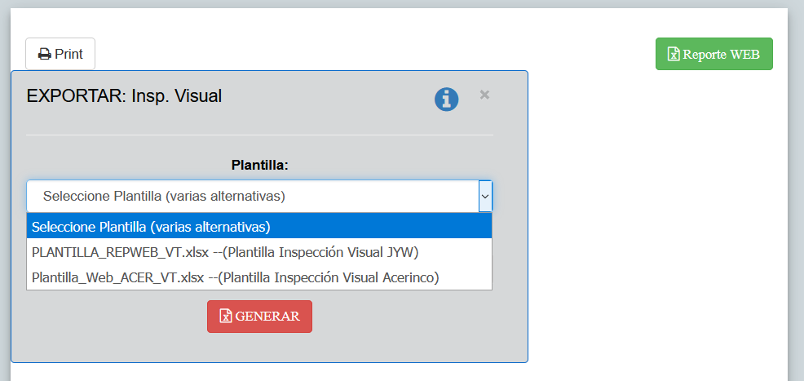Viewport: 804px width, 381px height.
Task: Click the divider line under dialog title
Action: [259, 135]
